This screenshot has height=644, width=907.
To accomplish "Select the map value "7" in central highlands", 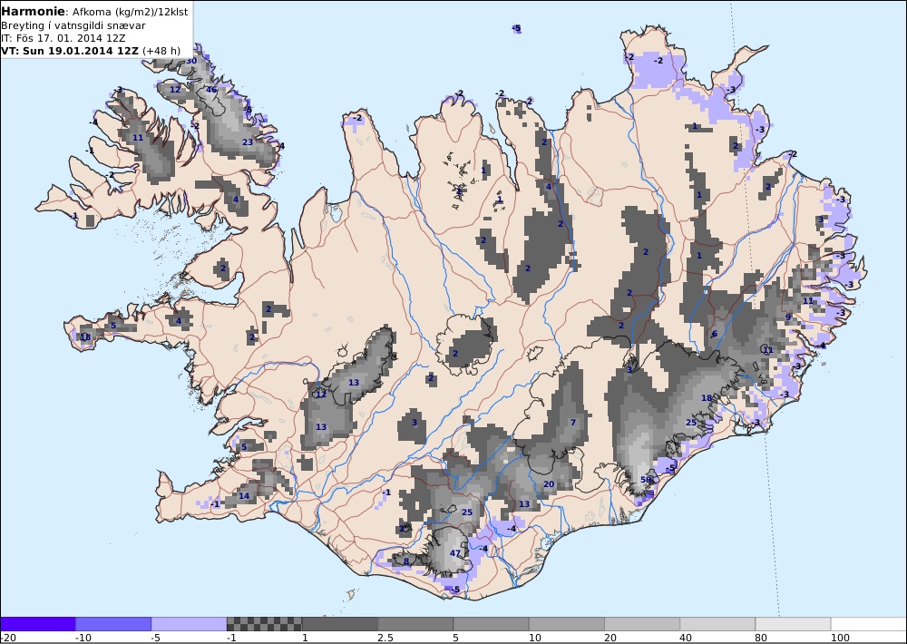I will (x=573, y=423).
